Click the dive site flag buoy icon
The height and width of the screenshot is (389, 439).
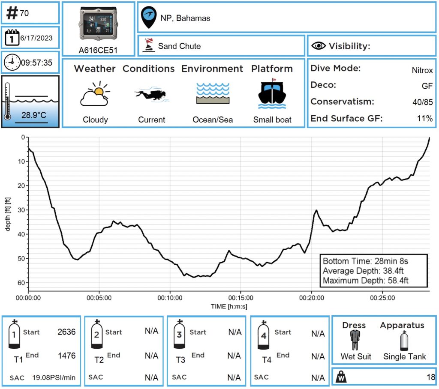pyautogui.click(x=148, y=45)
